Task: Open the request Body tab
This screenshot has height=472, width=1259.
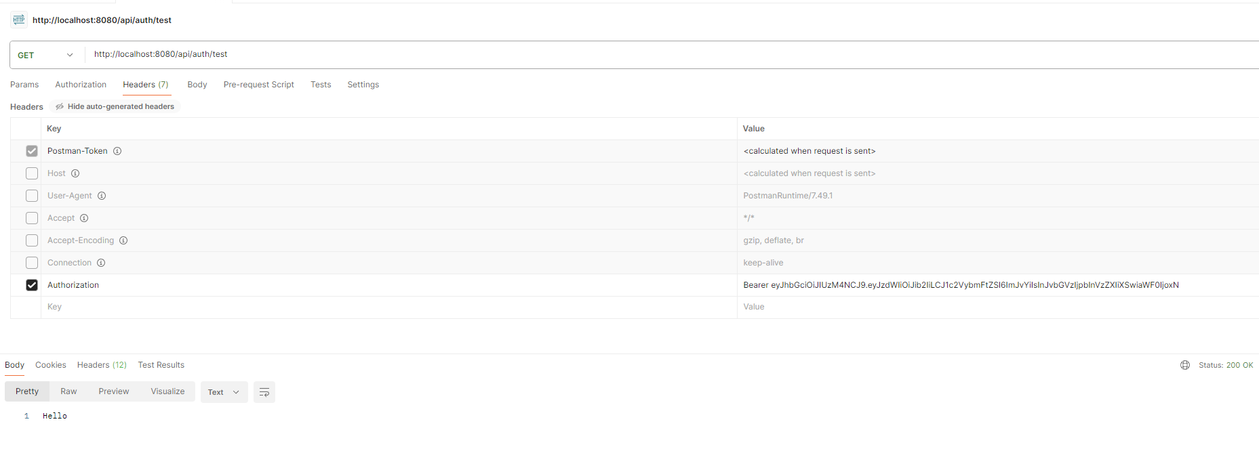Action: click(x=197, y=85)
